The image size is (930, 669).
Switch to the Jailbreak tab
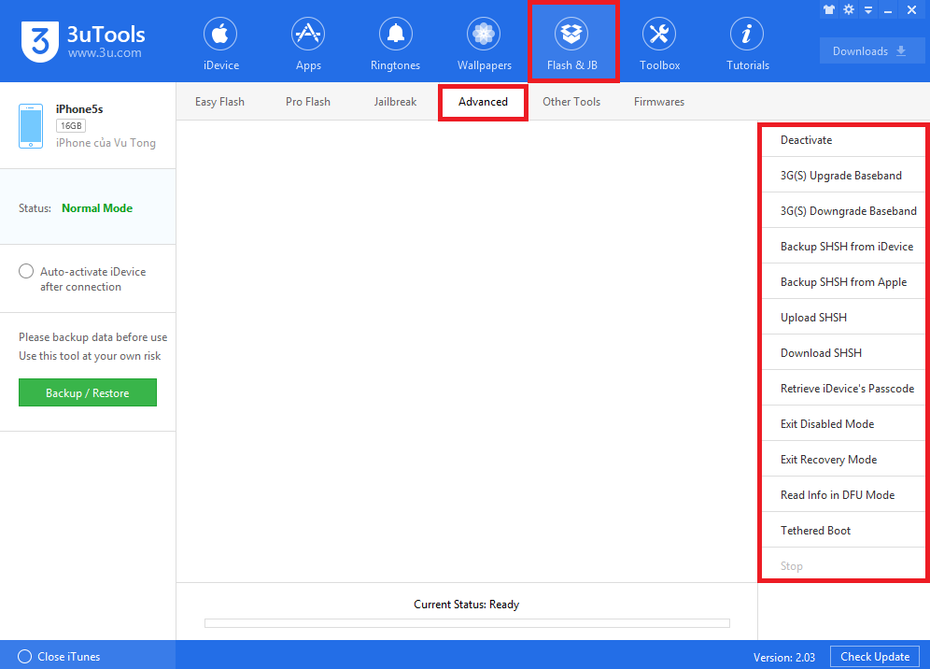[x=395, y=102]
